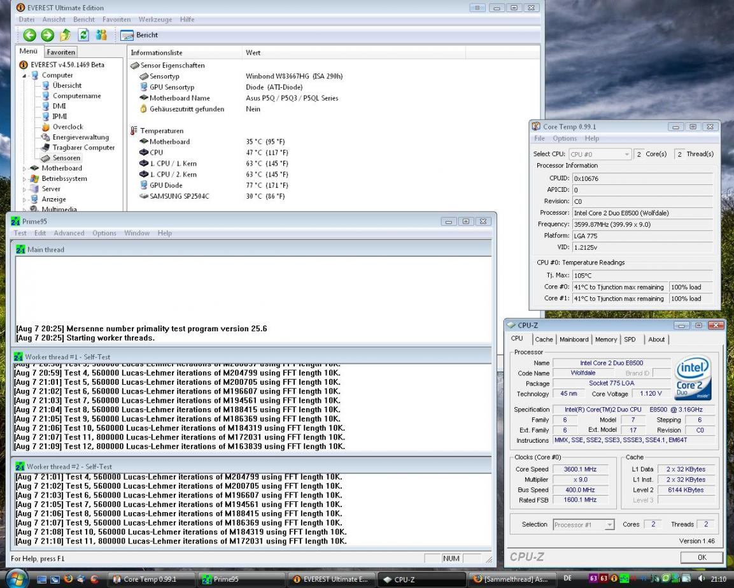
Task: Open the Advanced menu in Prime95
Action: pos(69,233)
